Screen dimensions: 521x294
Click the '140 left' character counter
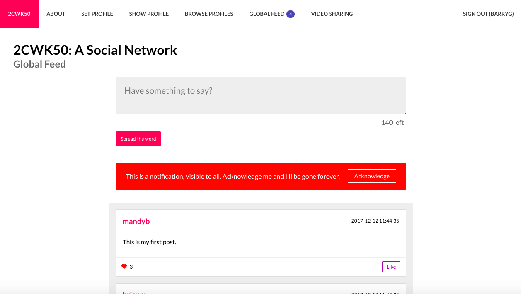pos(393,122)
